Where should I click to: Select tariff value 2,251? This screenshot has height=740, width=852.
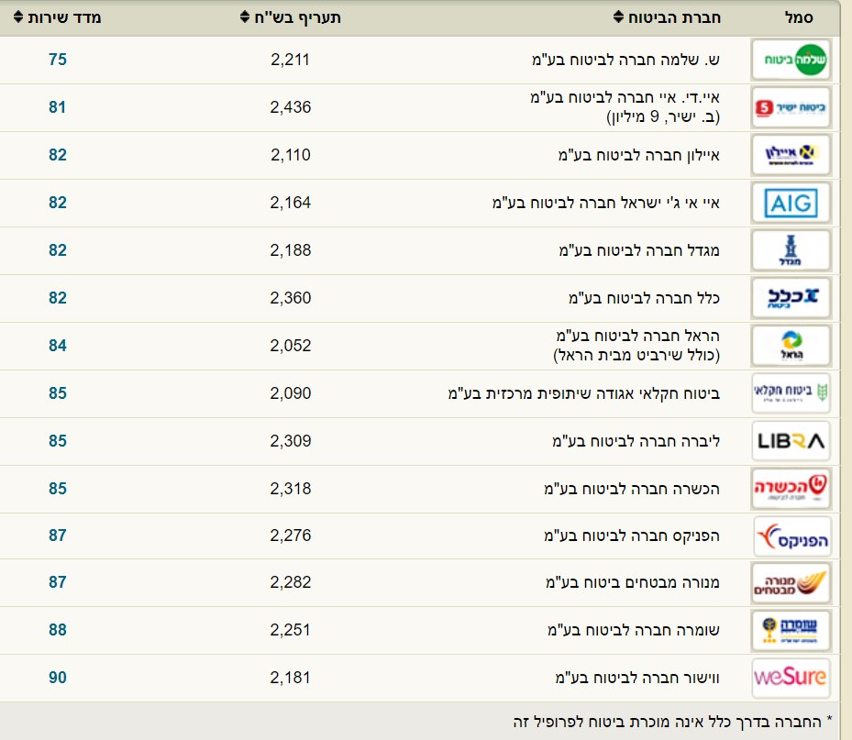[290, 630]
